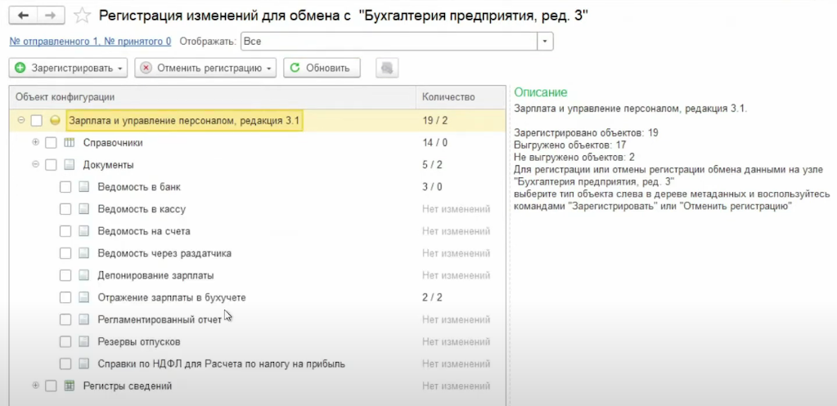Viewport: 837px width, 406px height.
Task: Tick the Справочники checkbox
Action: coord(51,143)
